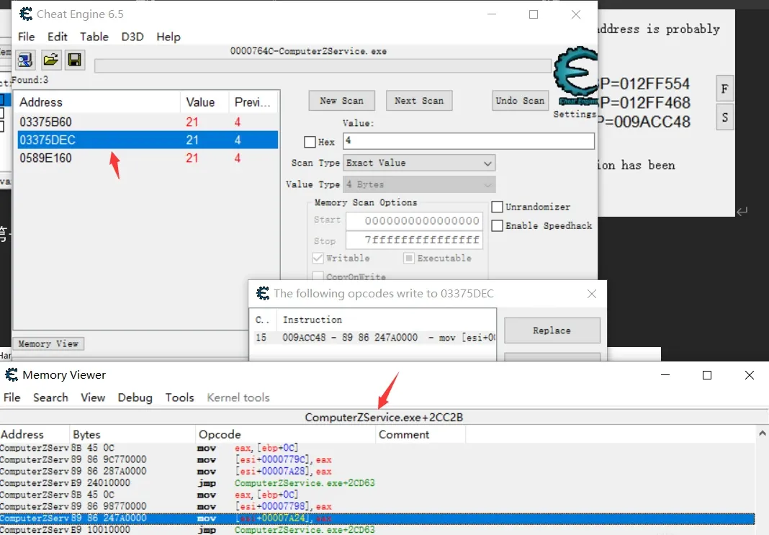Click Memory Viewer scrollbar up arrow
This screenshot has width=769, height=535.
[762, 433]
